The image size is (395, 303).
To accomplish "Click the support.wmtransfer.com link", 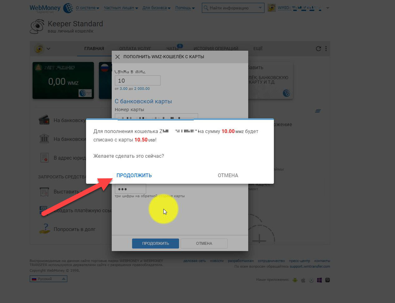I will pyautogui.click(x=310, y=266).
